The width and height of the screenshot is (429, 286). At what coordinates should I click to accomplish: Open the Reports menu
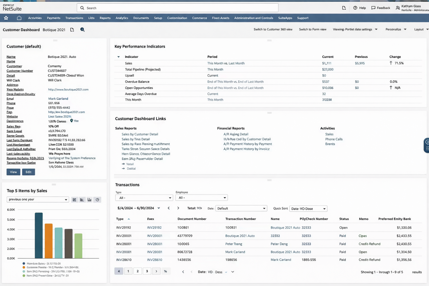tap(105, 18)
